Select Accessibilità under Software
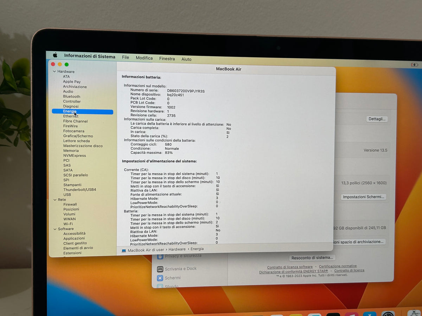This screenshot has width=422, height=316. coord(75,233)
